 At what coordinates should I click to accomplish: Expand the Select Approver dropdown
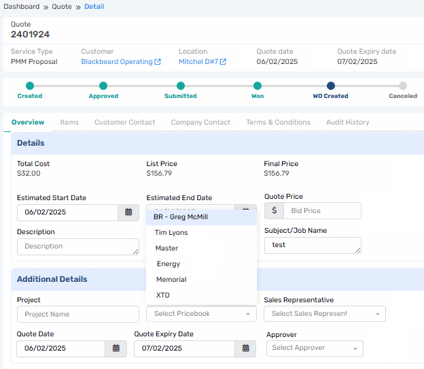(x=315, y=348)
